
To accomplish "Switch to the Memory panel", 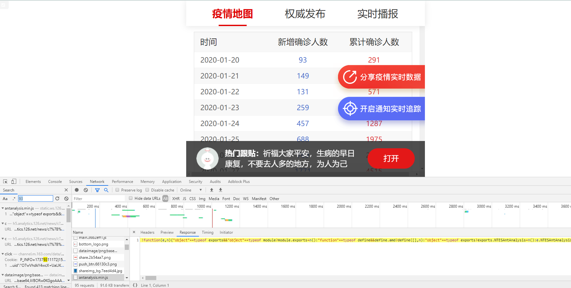I will tap(147, 181).
